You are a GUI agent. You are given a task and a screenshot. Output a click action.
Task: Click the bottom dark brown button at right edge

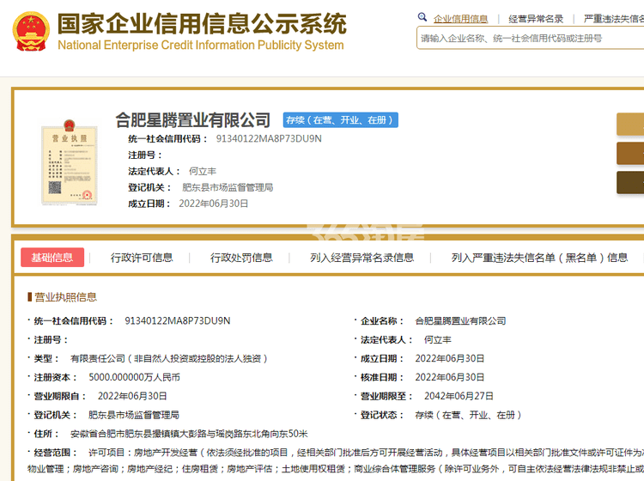(x=630, y=182)
